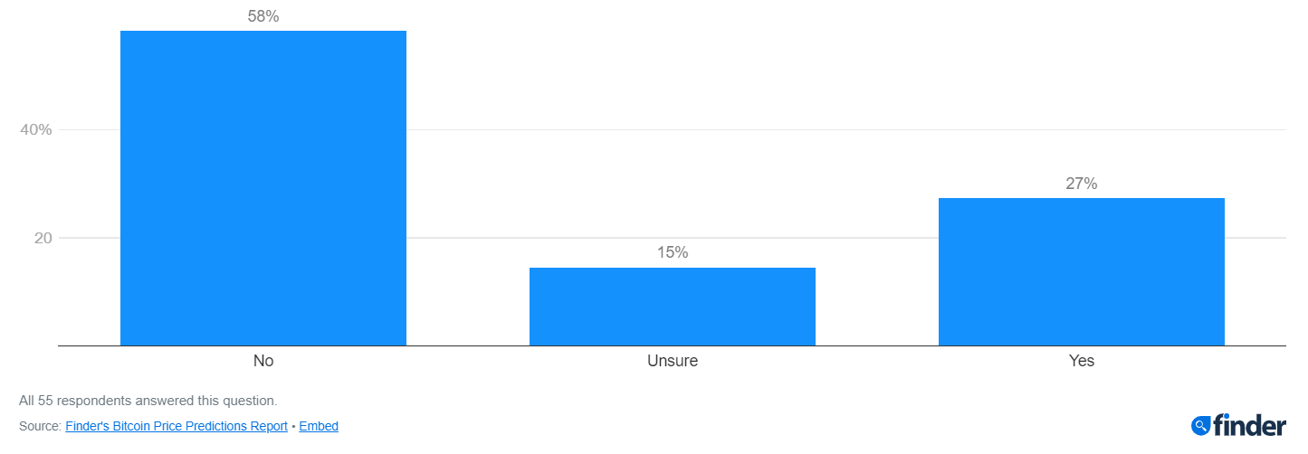Click the No axis category label
Viewport: 1308px width, 454px height.
coord(263,361)
